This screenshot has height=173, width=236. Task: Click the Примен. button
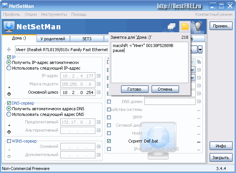pos(221,26)
